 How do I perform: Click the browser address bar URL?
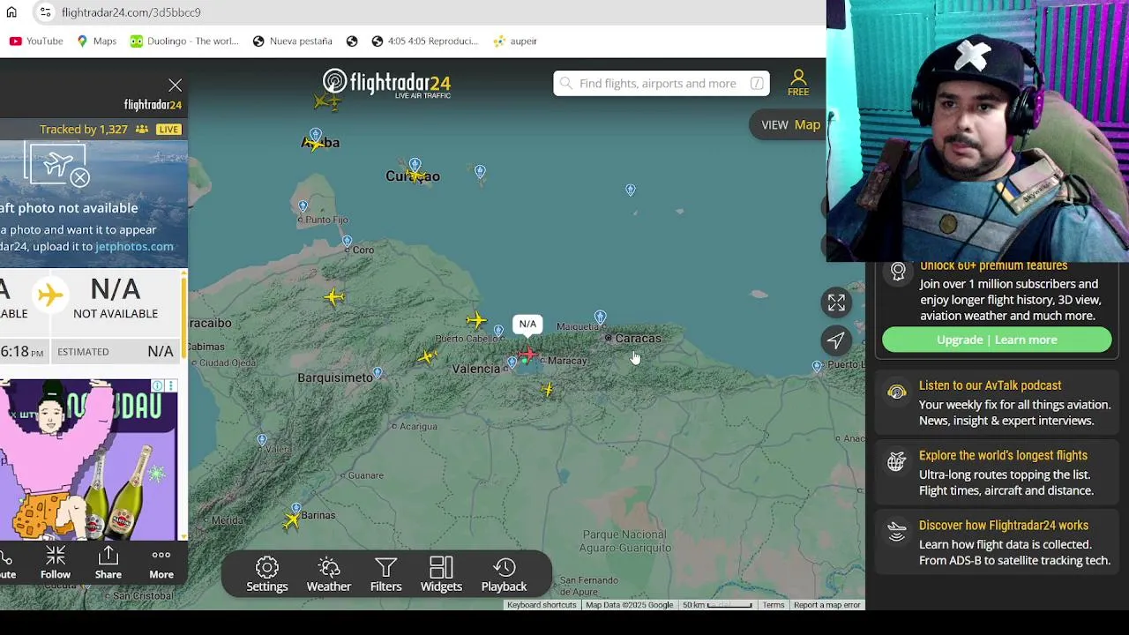point(131,12)
